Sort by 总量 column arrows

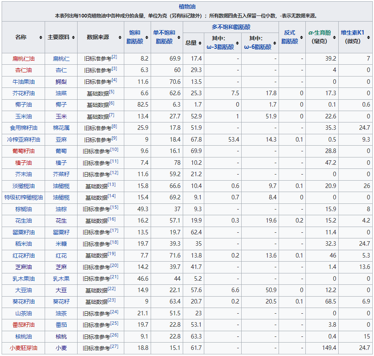click(200, 43)
